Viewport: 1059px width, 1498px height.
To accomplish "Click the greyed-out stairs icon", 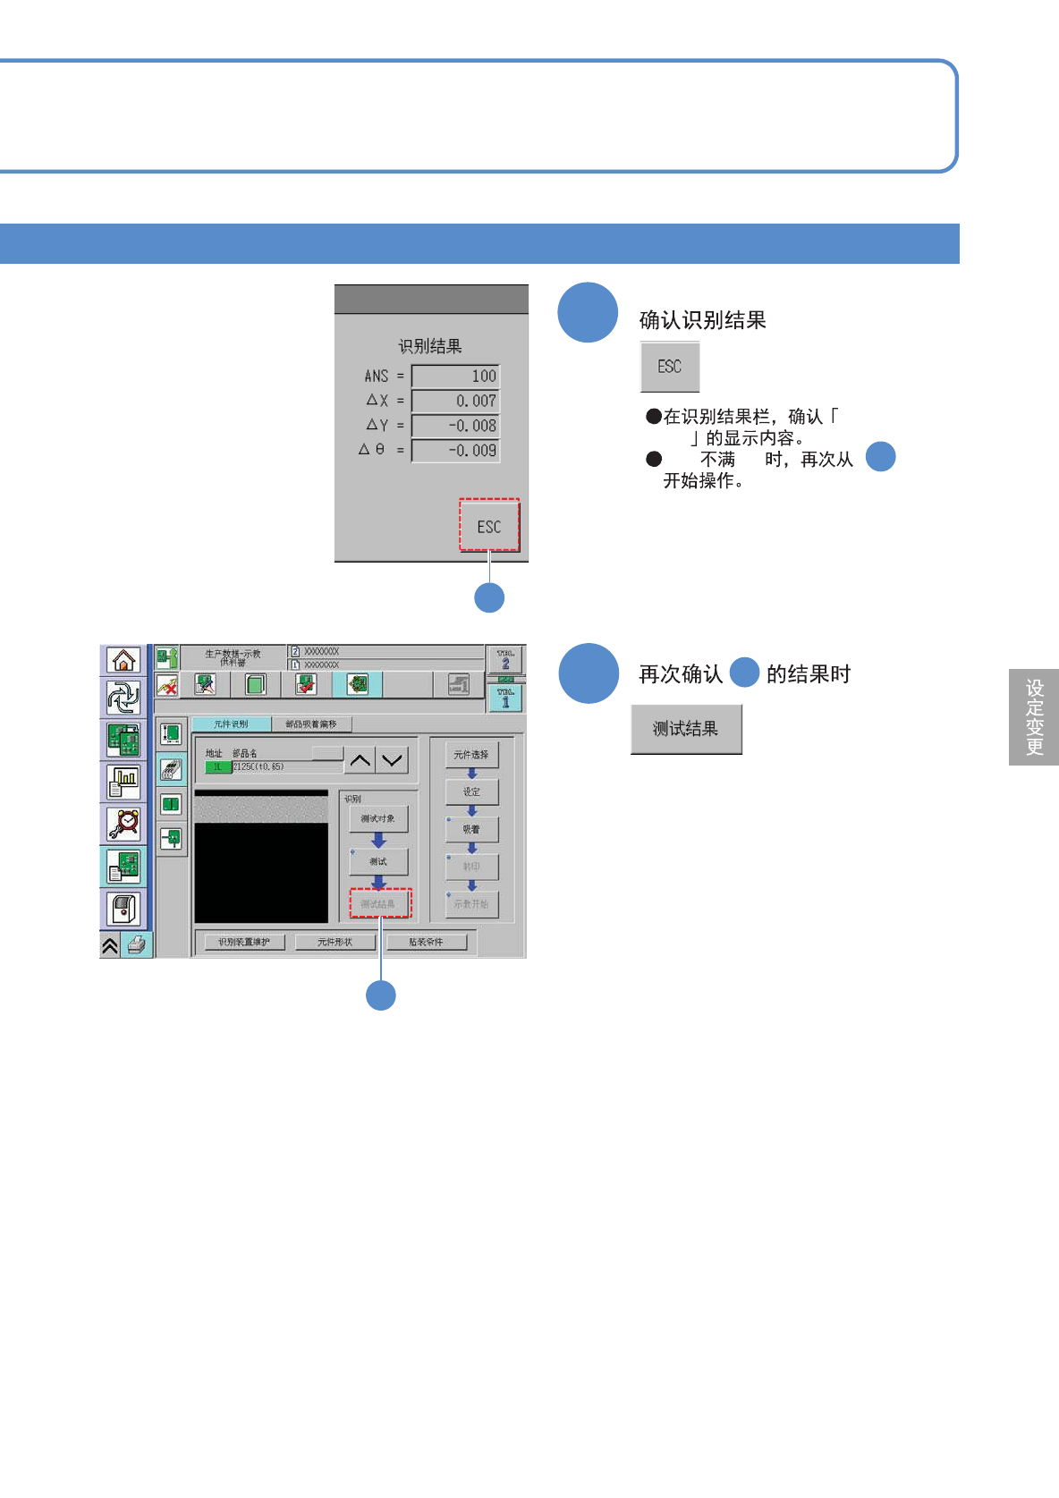I will coord(459,685).
